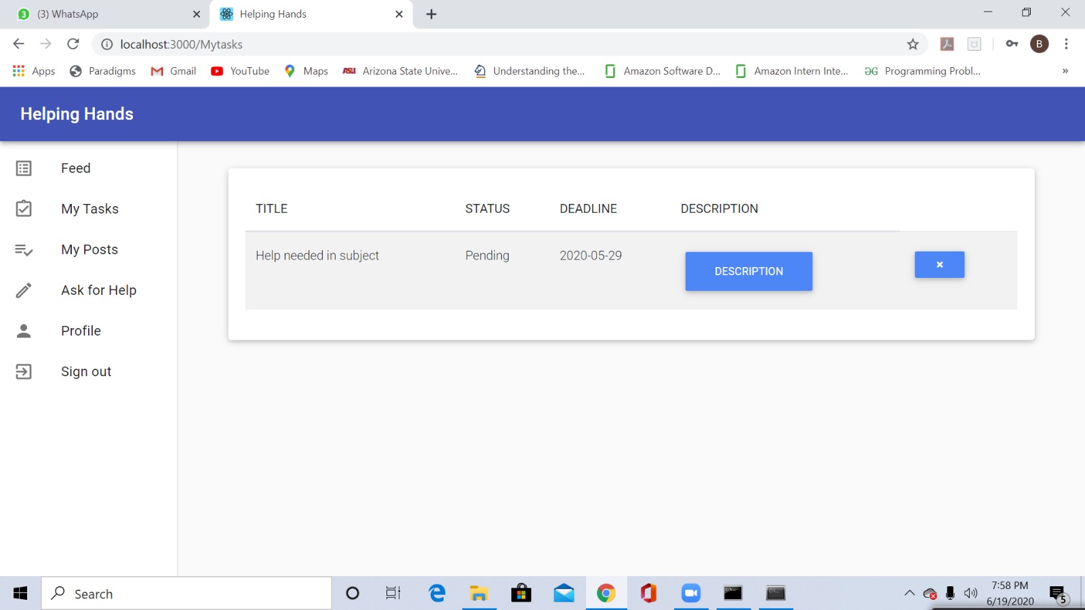View site information icon in address bar
The image size is (1085, 610).
(x=106, y=44)
